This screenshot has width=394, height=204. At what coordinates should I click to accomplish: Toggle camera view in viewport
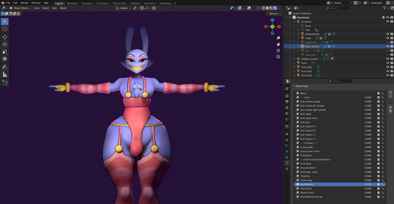(278, 50)
